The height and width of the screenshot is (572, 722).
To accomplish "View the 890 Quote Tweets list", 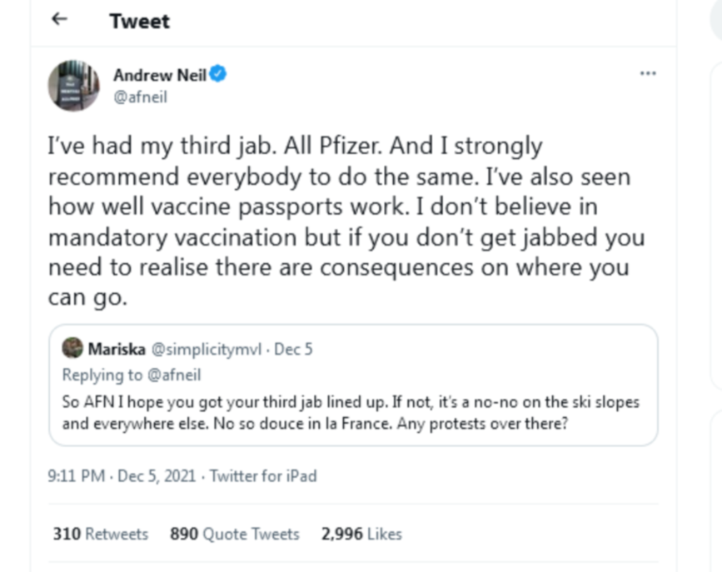I will tap(234, 534).
